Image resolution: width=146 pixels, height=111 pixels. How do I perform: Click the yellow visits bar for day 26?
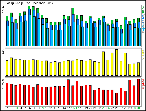[117, 62]
